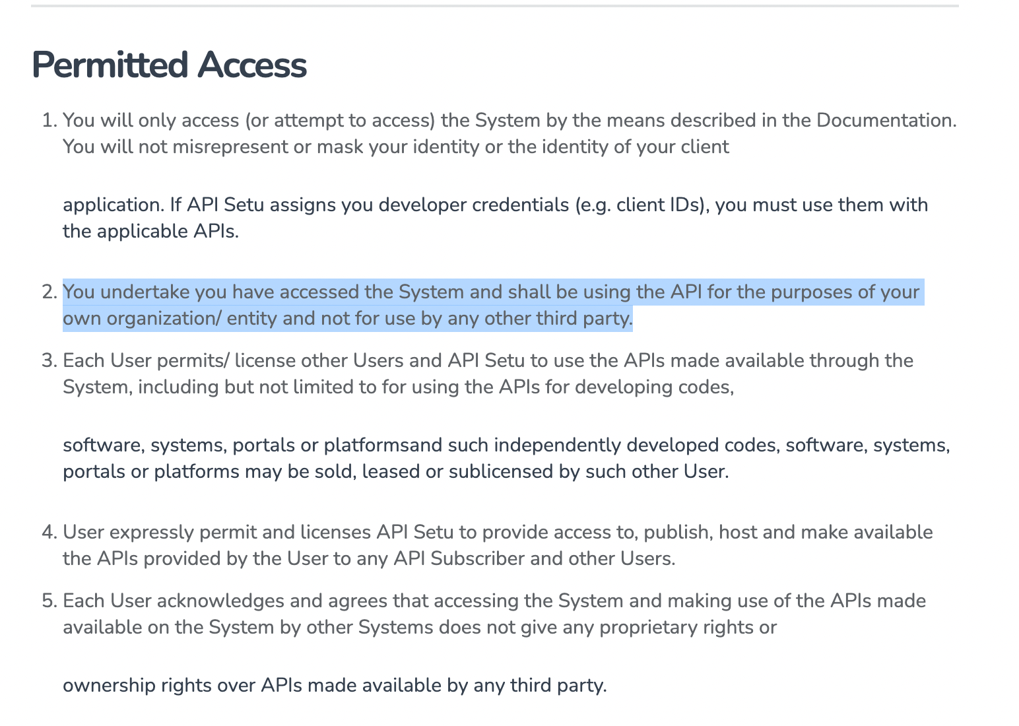Click the highlighted text in item 2
This screenshot has width=1019, height=726.
(347, 306)
